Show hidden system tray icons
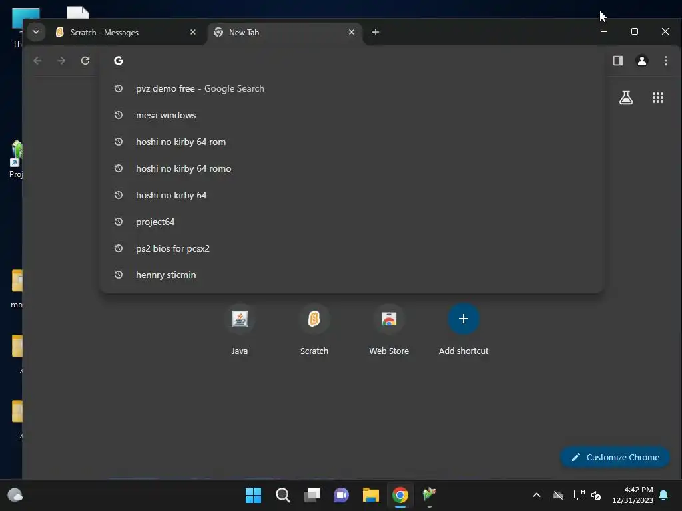The width and height of the screenshot is (682, 511). (537, 495)
